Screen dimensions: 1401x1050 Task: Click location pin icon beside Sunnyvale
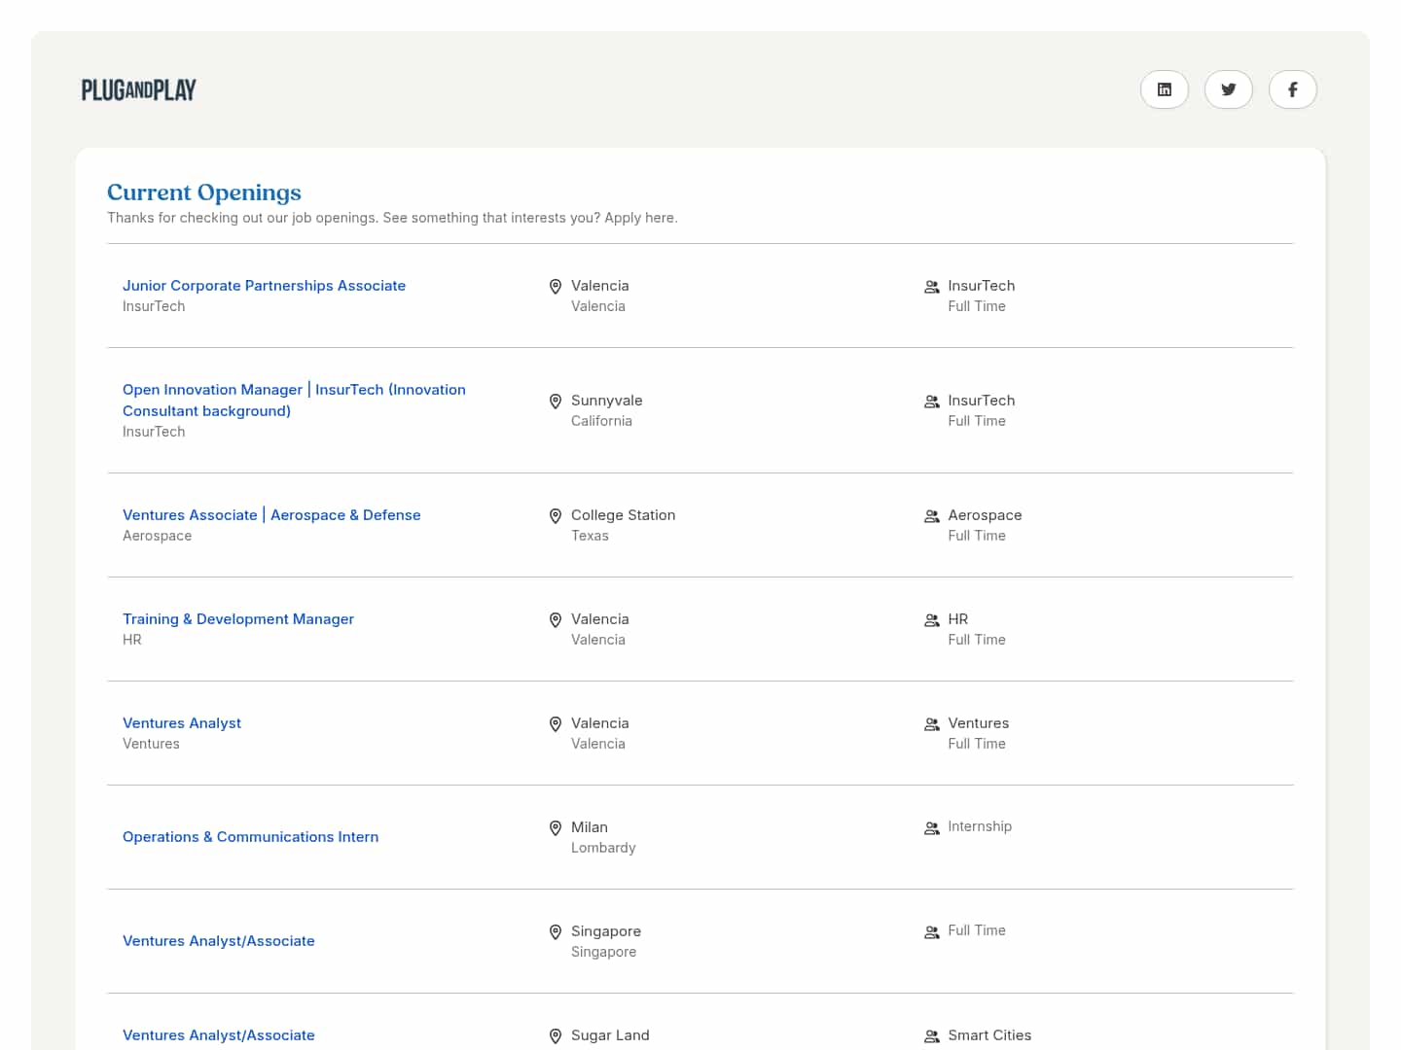556,402
